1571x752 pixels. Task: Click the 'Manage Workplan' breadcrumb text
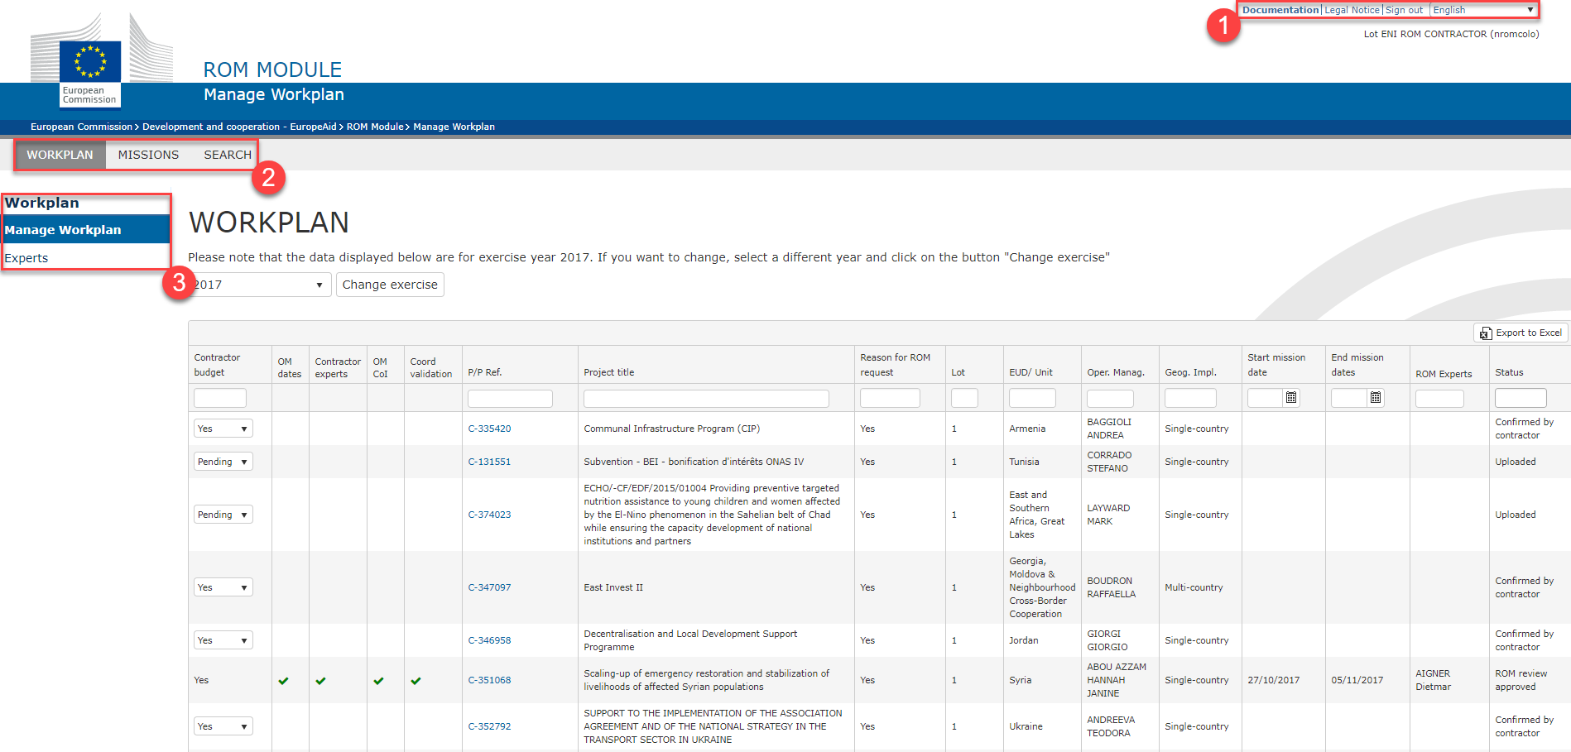click(454, 127)
